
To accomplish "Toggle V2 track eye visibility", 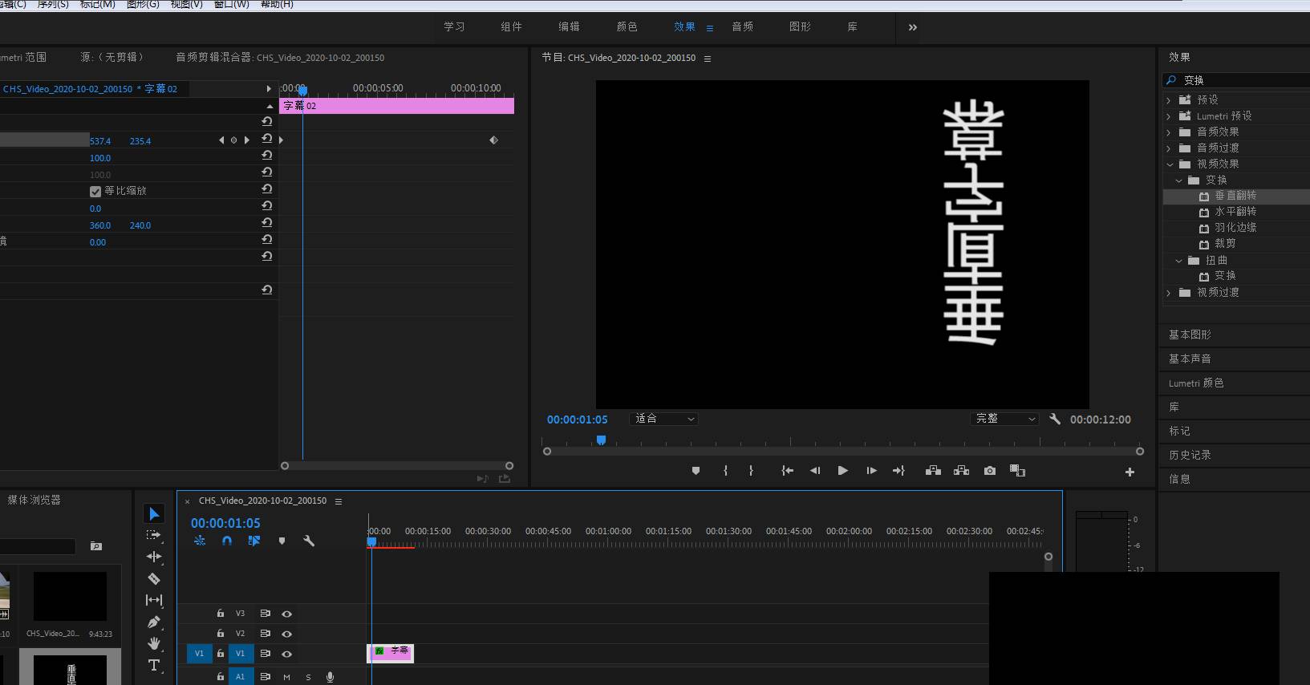I will 286,634.
